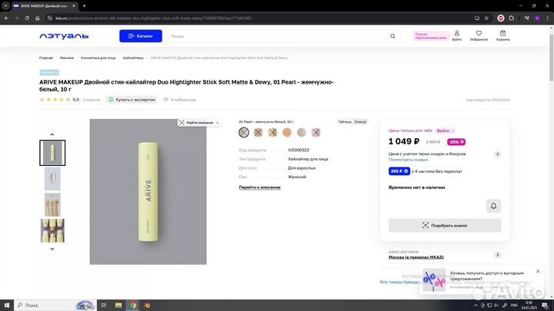554x311 pixels.
Task: Click Перейти к описанию link
Action: (x=260, y=187)
